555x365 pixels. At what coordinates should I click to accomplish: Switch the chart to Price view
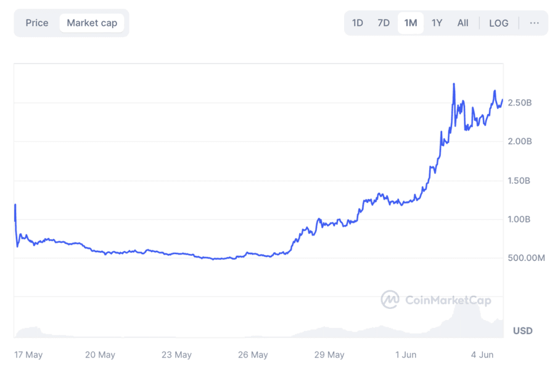tap(36, 22)
